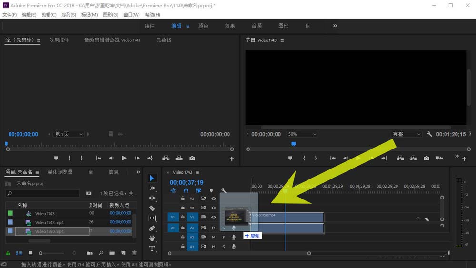The image size is (476, 268).
Task: Expand workspace overflow chevron in top bar
Action: pos(335,26)
